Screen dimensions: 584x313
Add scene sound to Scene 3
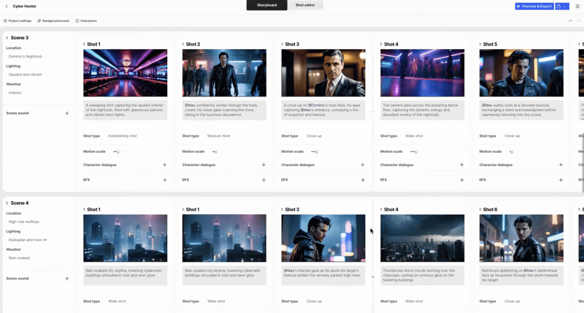point(67,113)
